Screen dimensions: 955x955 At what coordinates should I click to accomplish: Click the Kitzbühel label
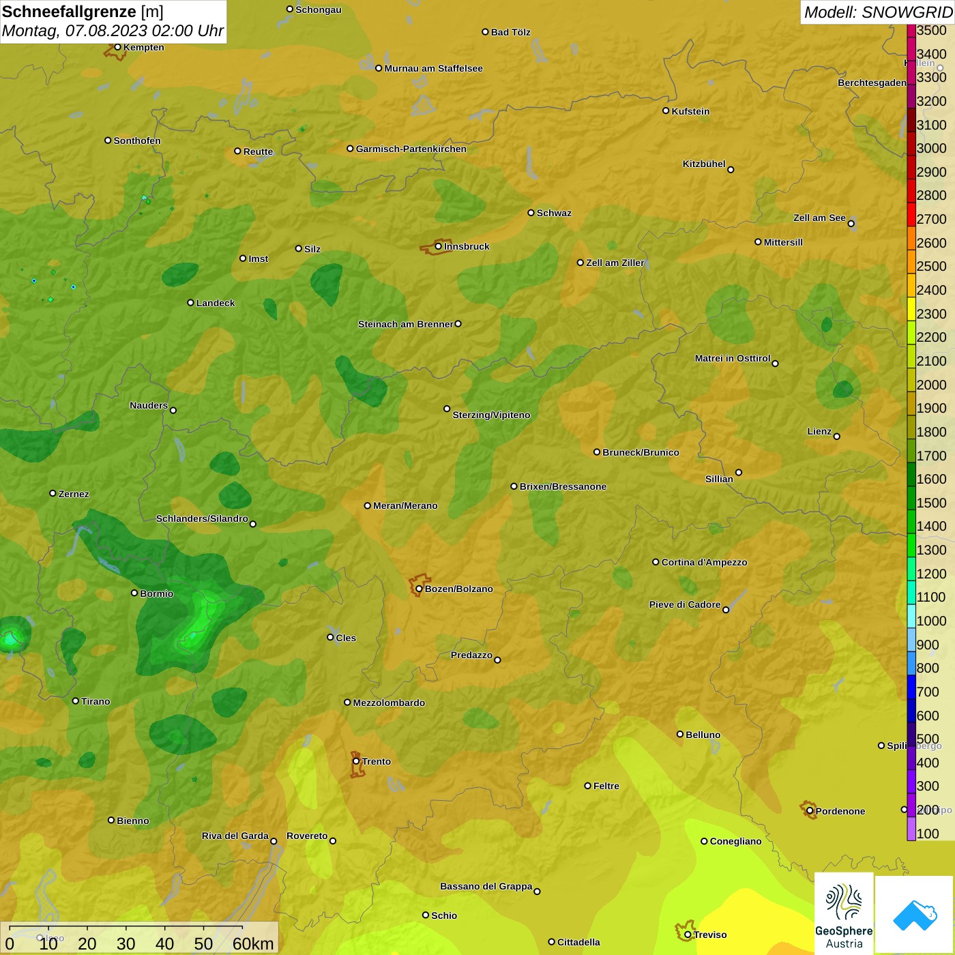704,164
